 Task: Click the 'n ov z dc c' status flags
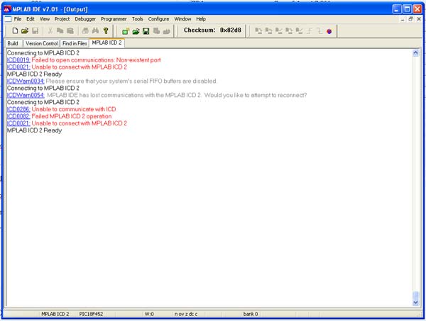(186, 314)
